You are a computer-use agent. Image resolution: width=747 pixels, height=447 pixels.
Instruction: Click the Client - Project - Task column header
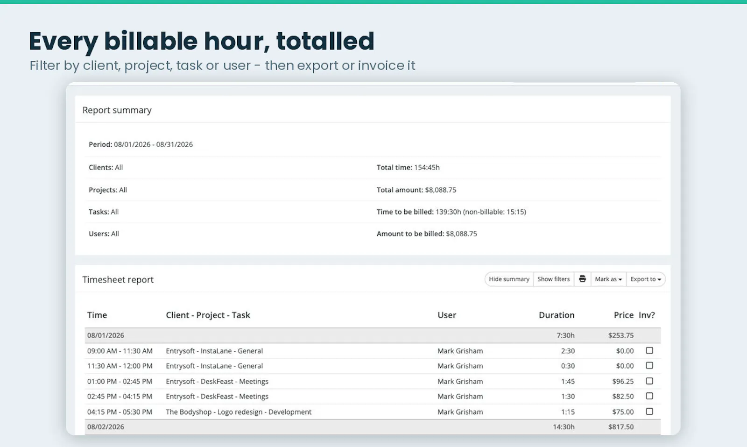208,315
